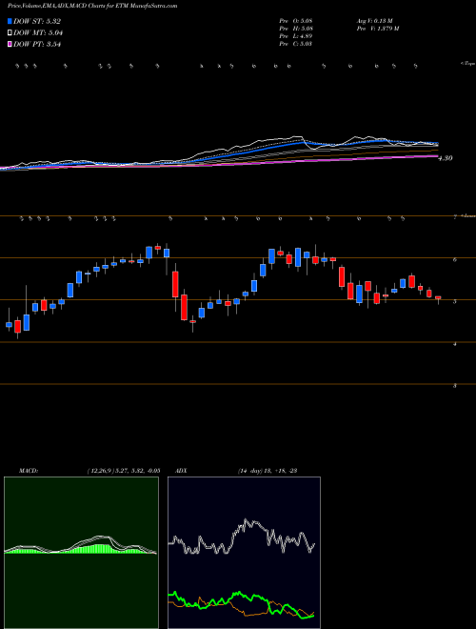Select the 'DOW ST: 5.32' legend text
Screen dimensions: 476x629
coord(37,22)
